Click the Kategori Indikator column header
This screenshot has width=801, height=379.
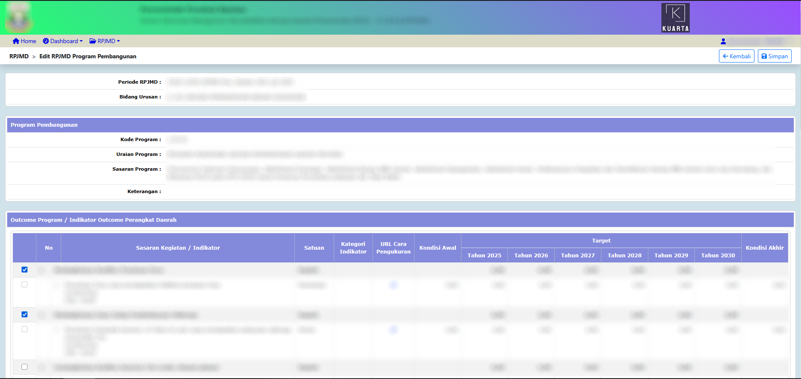pos(353,248)
